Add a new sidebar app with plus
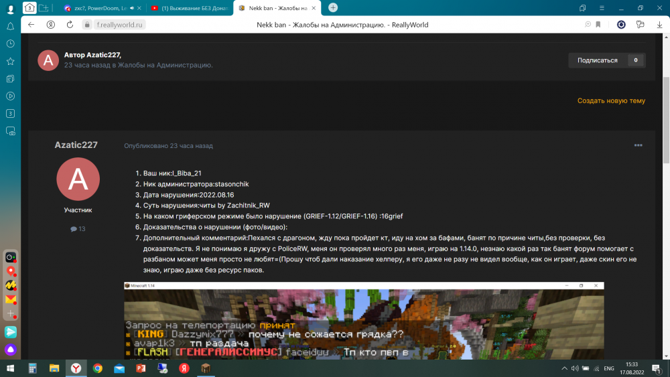This screenshot has height=377, width=670. click(10, 313)
